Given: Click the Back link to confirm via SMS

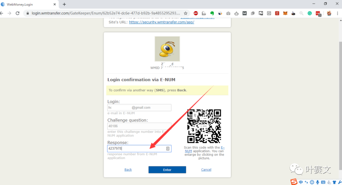Looking at the screenshot, I should pos(128,169).
